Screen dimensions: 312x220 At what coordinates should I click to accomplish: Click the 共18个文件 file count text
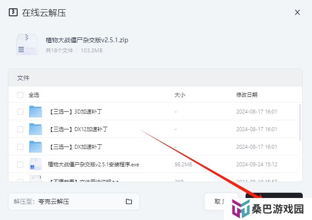click(x=59, y=50)
